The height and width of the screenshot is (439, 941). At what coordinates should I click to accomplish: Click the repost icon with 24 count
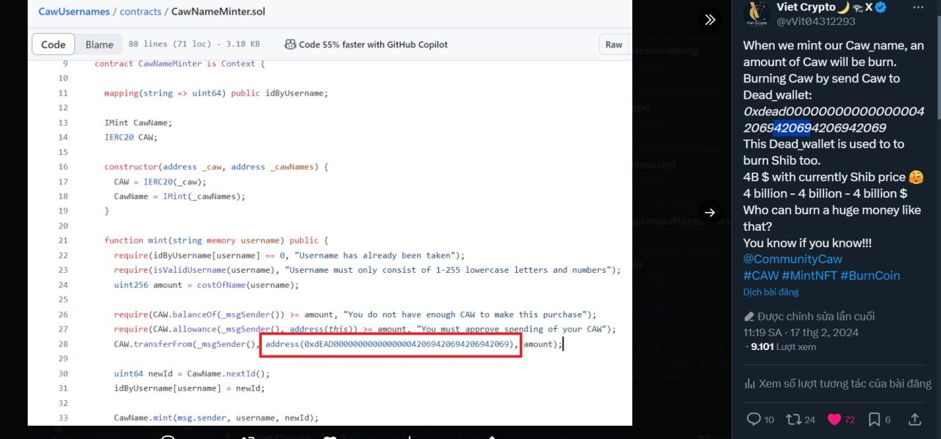793,419
